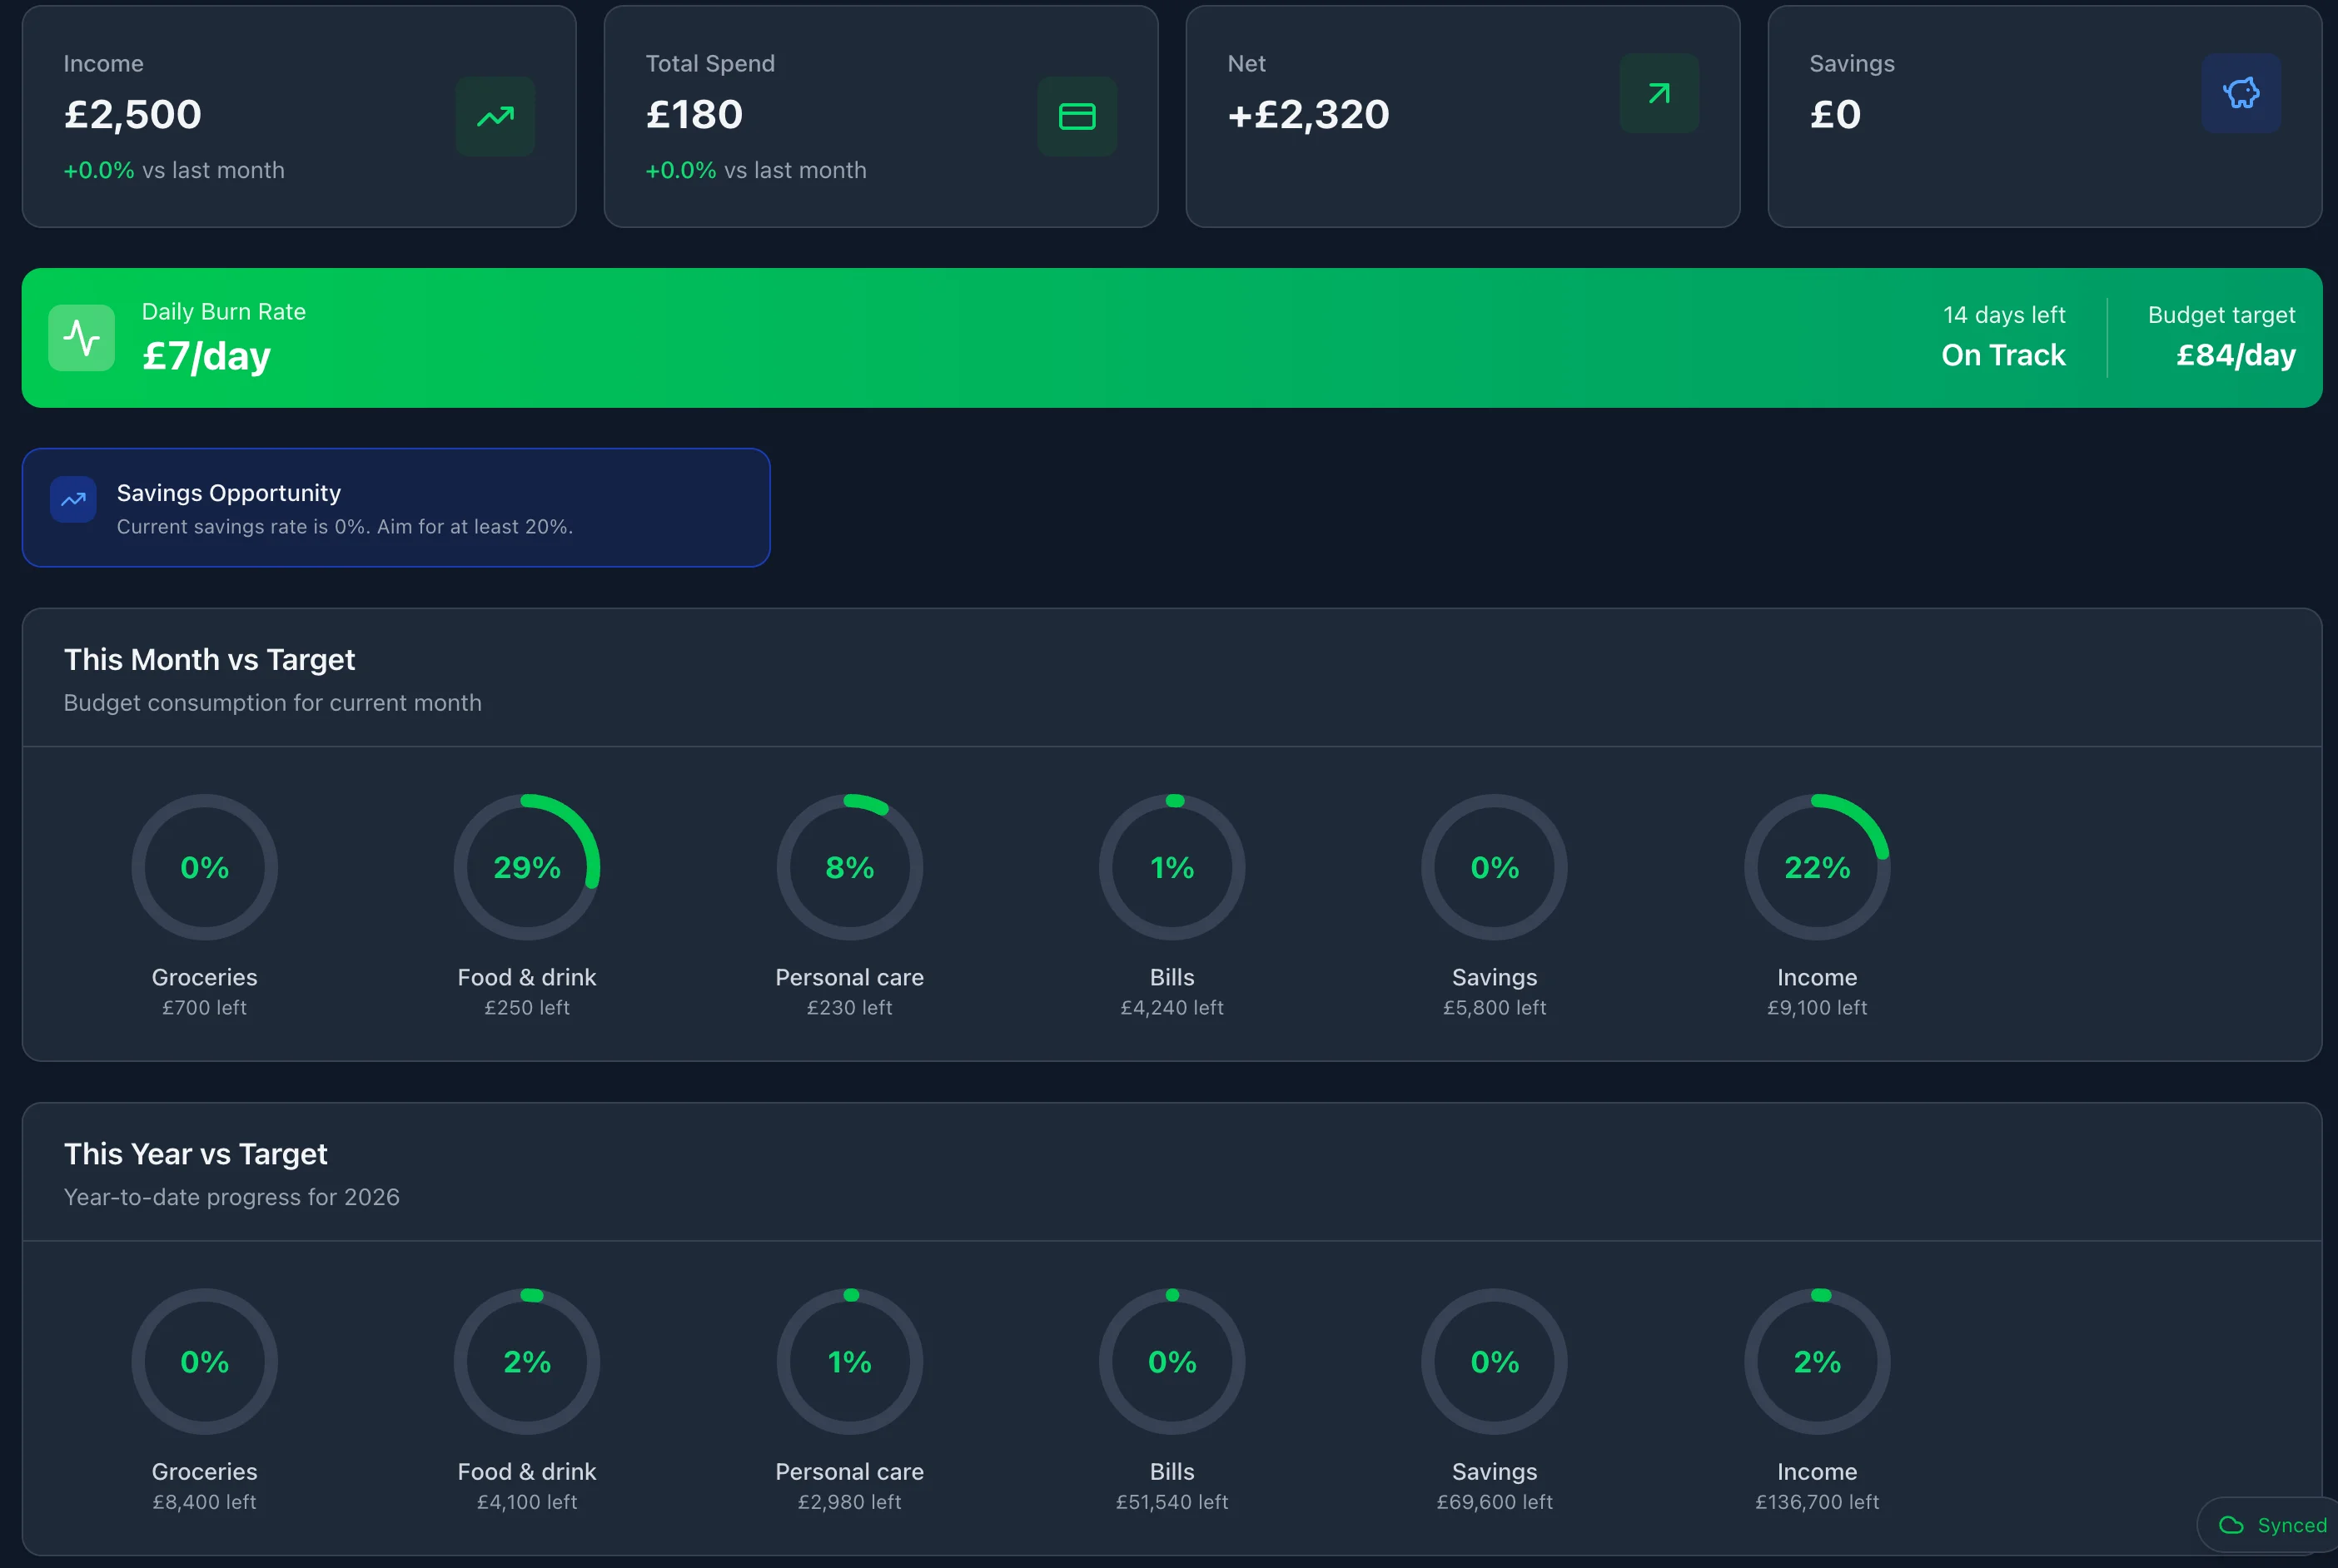Click the Income trending-up icon

pyautogui.click(x=495, y=116)
